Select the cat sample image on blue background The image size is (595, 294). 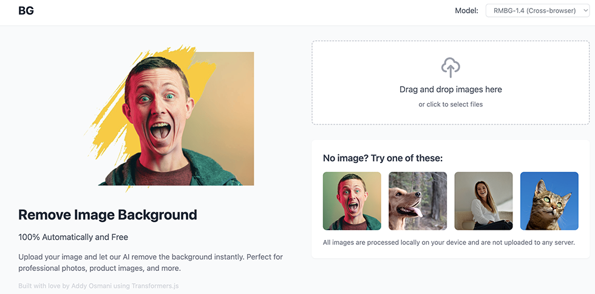click(549, 201)
